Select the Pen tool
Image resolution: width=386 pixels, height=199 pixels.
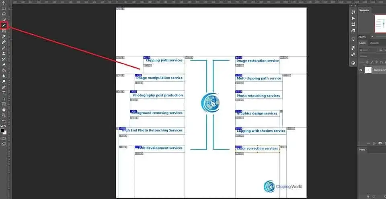4,87
